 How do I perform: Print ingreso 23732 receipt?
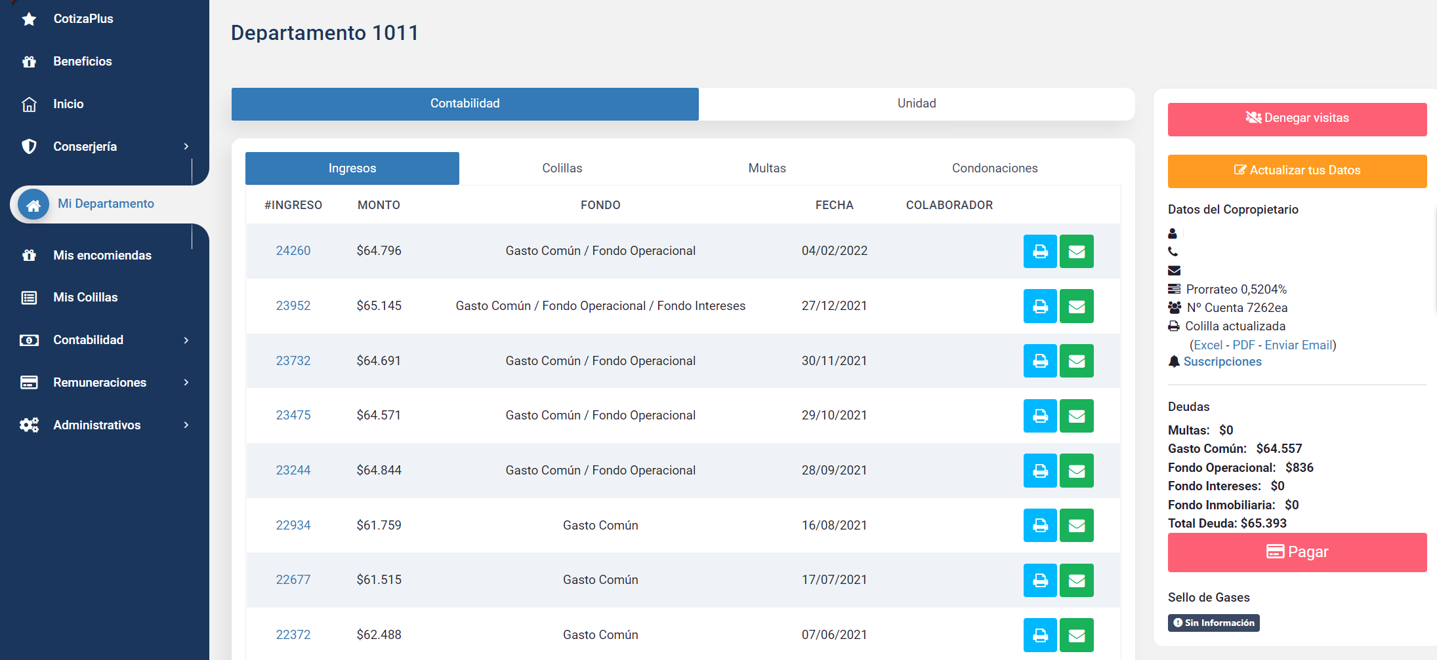point(1040,360)
